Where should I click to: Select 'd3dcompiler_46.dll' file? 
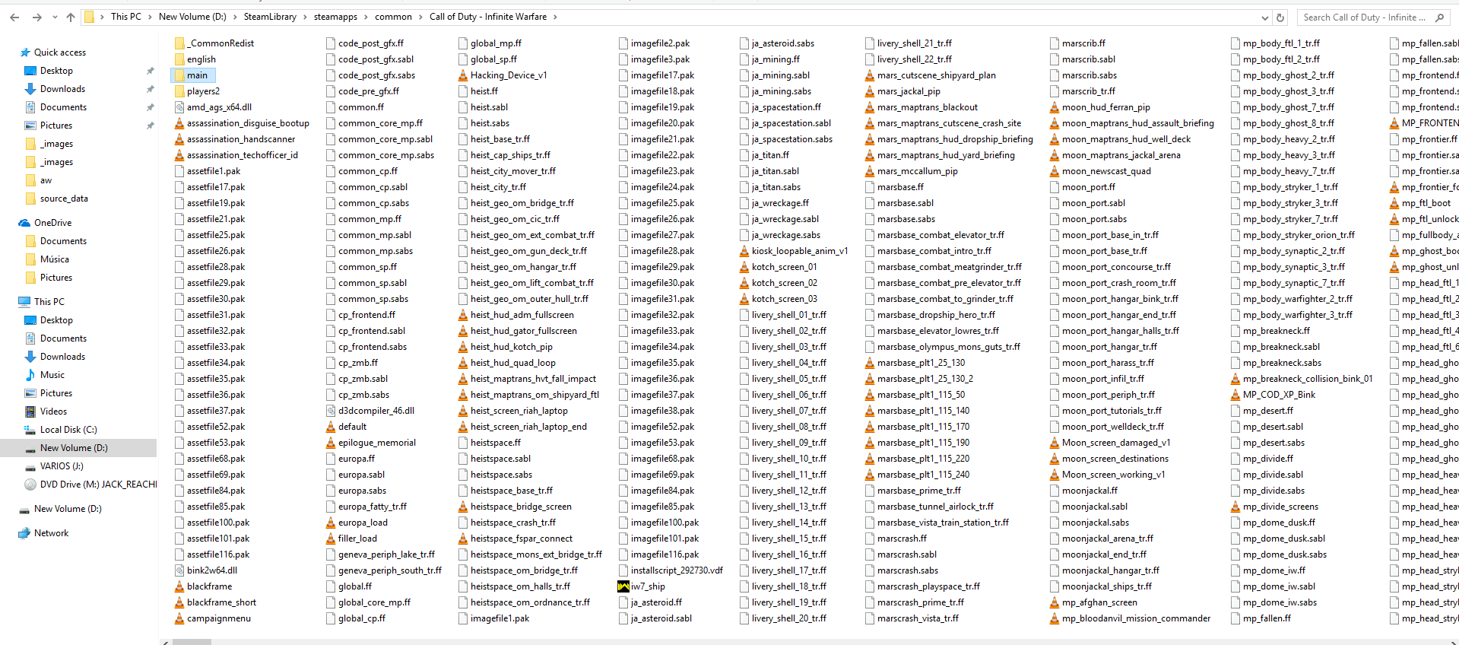[376, 411]
